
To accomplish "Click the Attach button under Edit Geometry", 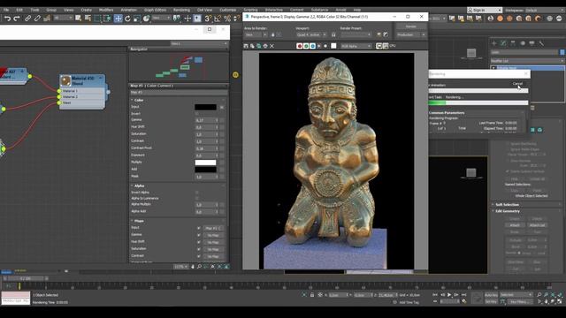I will click(515, 225).
